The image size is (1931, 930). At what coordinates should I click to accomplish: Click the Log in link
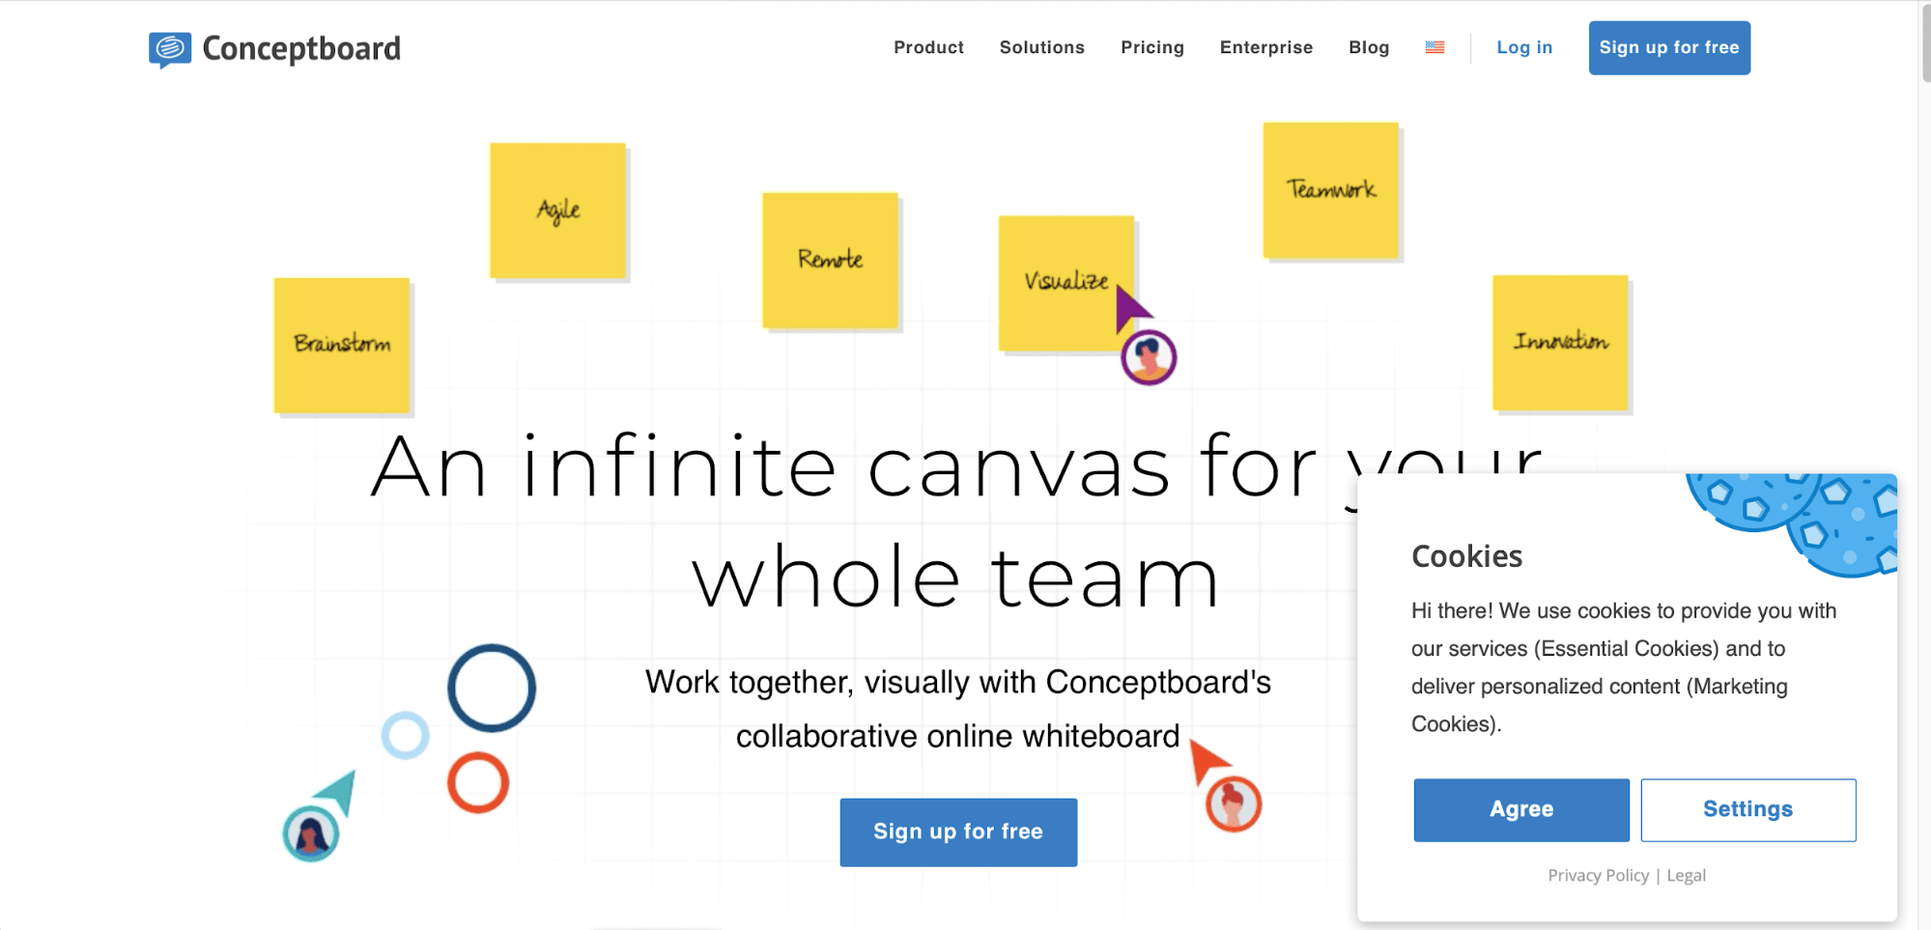1523,47
